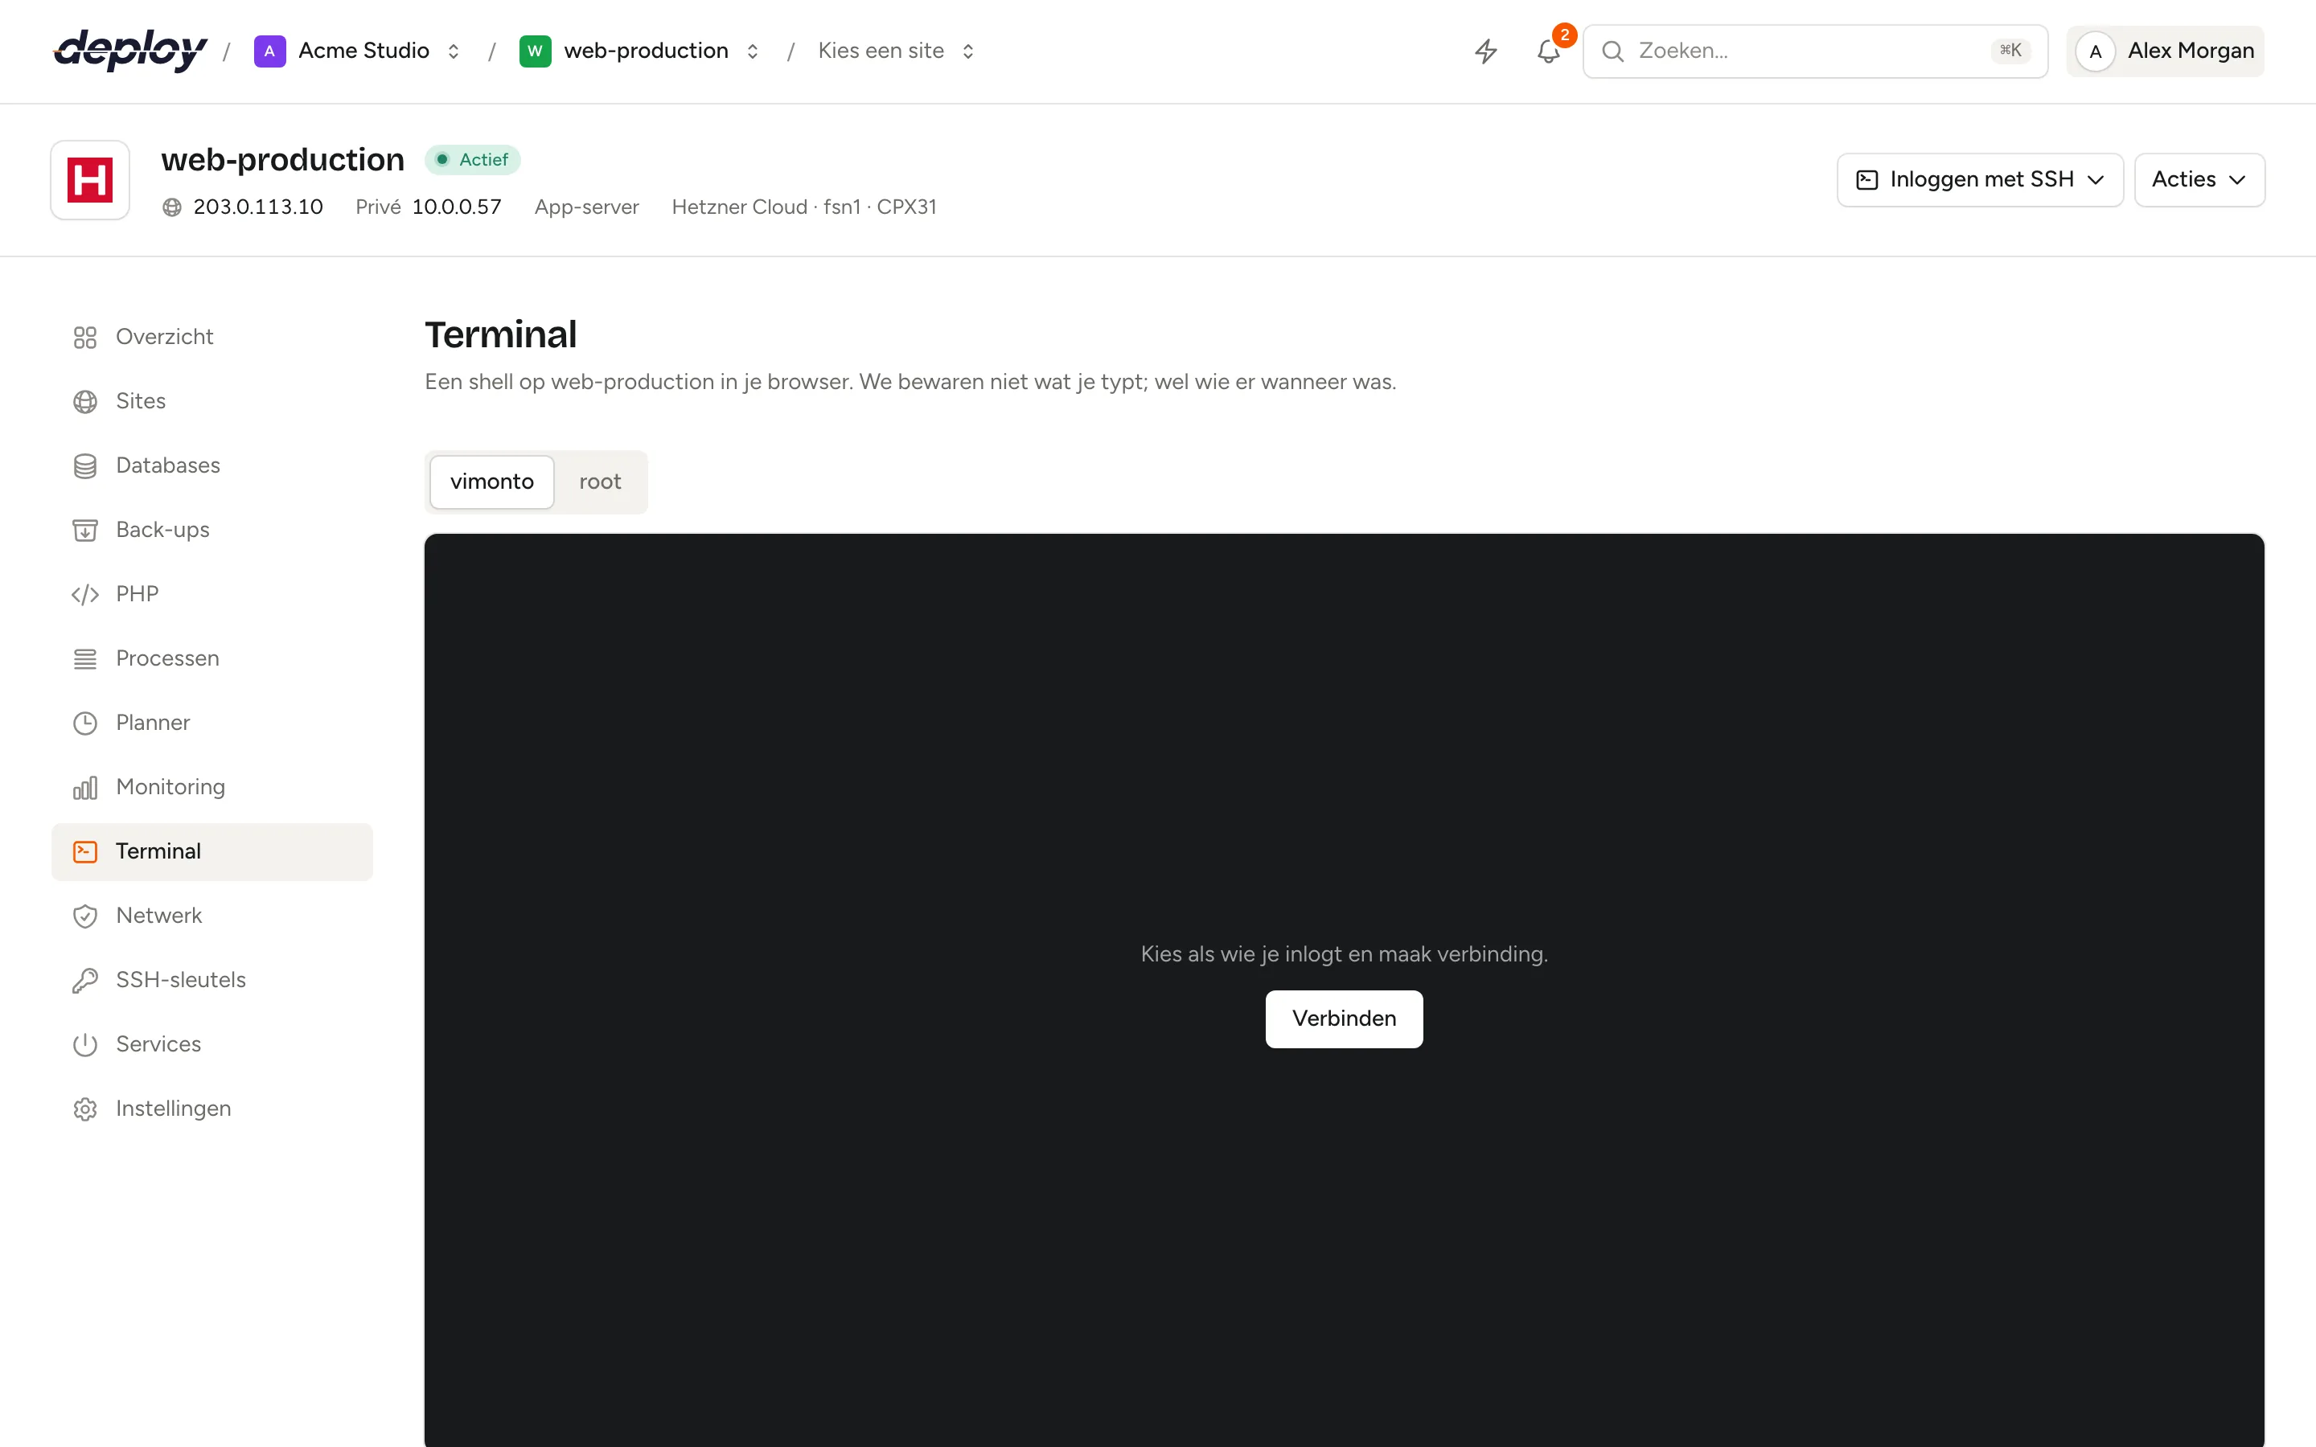Open the Inloggen met SSH dropdown

point(1980,180)
